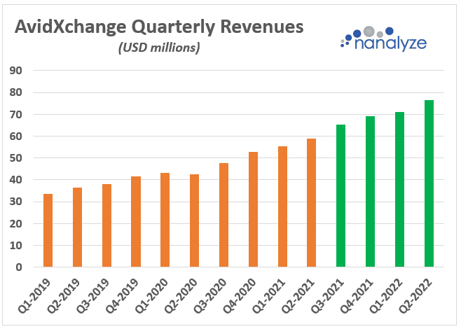The image size is (461, 329).
Task: Click the Q3-2020 axis label
Action: pyautogui.click(x=210, y=295)
